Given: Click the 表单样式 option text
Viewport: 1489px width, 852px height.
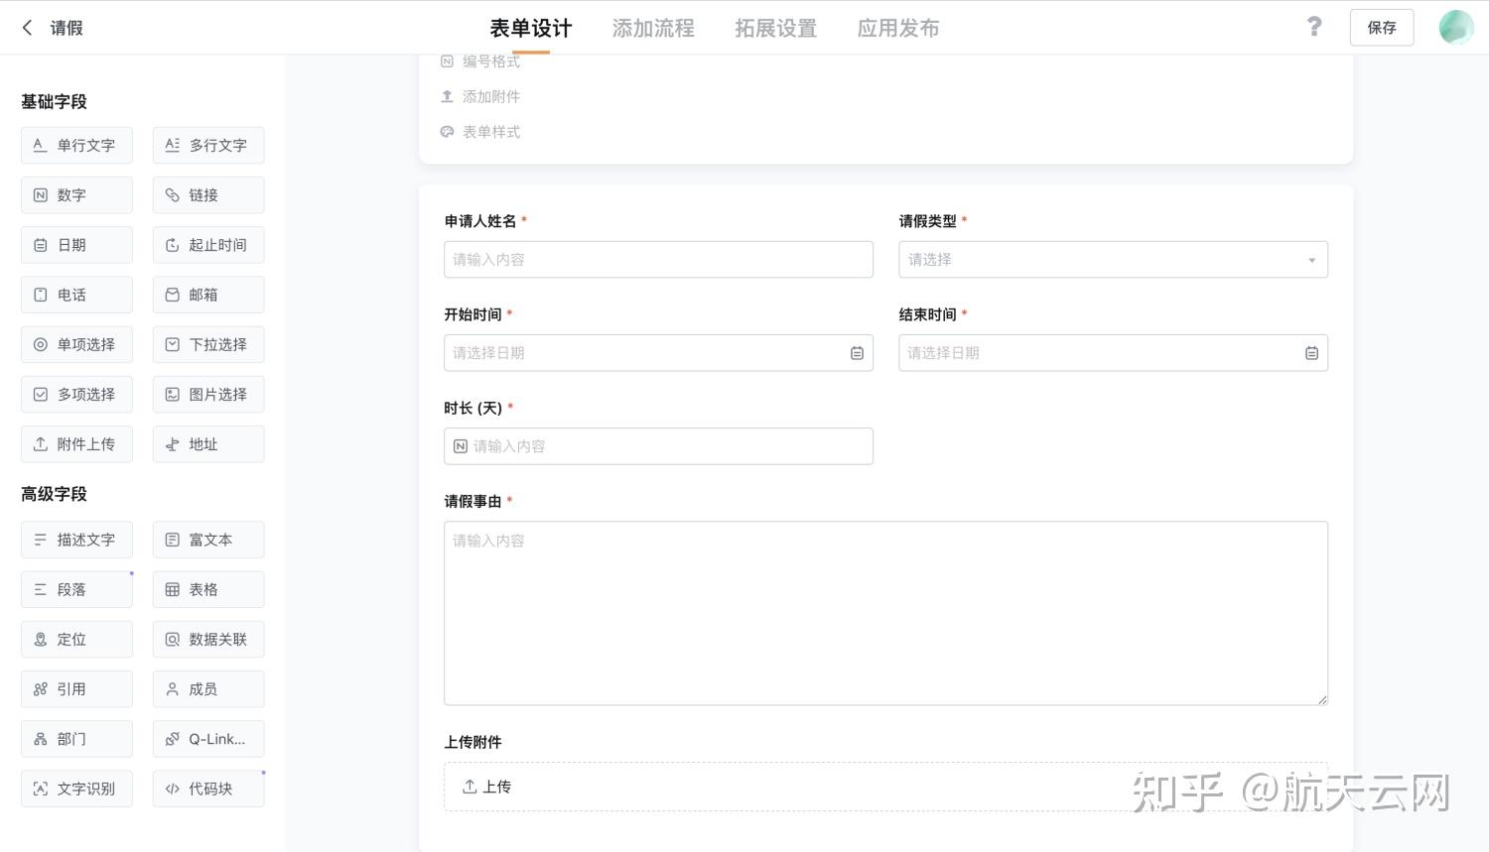Looking at the screenshot, I should 491,132.
